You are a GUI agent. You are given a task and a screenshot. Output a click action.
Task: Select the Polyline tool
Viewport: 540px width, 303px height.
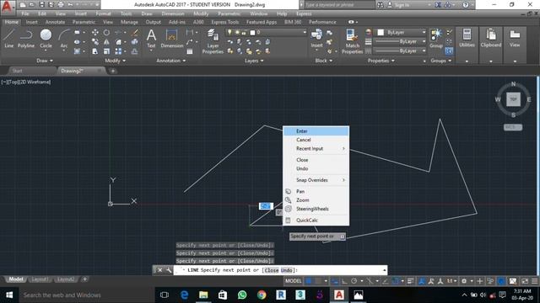click(x=26, y=38)
